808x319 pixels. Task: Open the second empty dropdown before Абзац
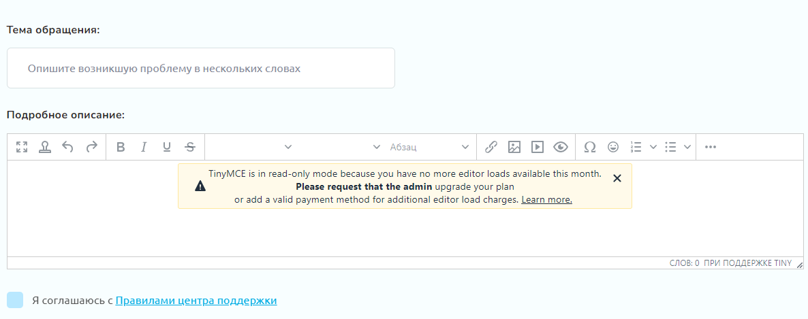point(341,147)
